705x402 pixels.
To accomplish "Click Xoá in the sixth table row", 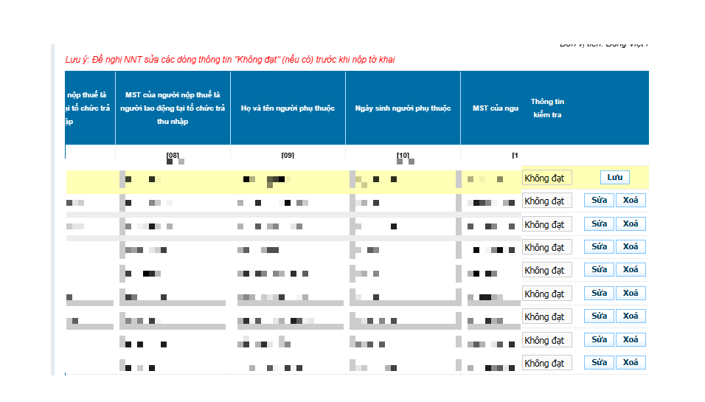I will coord(631,293).
